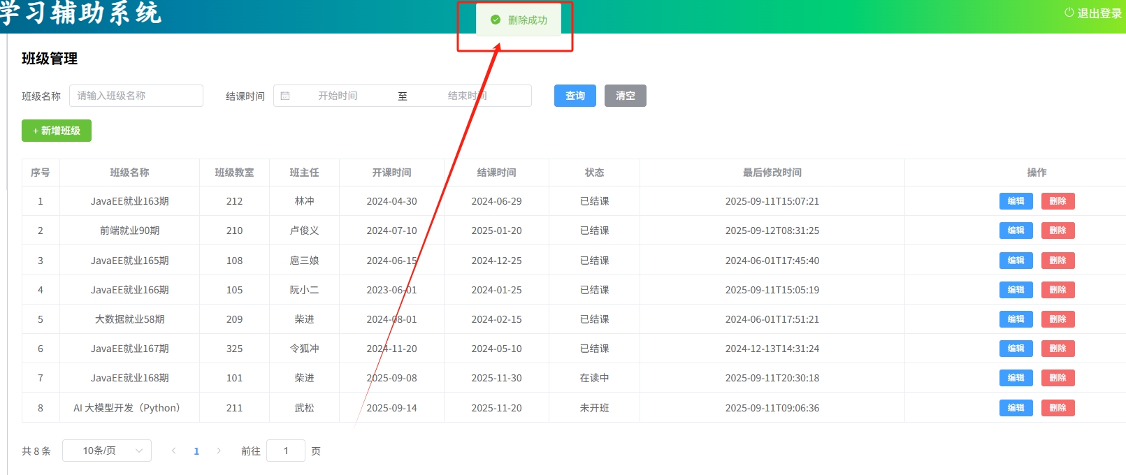Edit the JavaEE就业166期 class

[x=1016, y=290]
